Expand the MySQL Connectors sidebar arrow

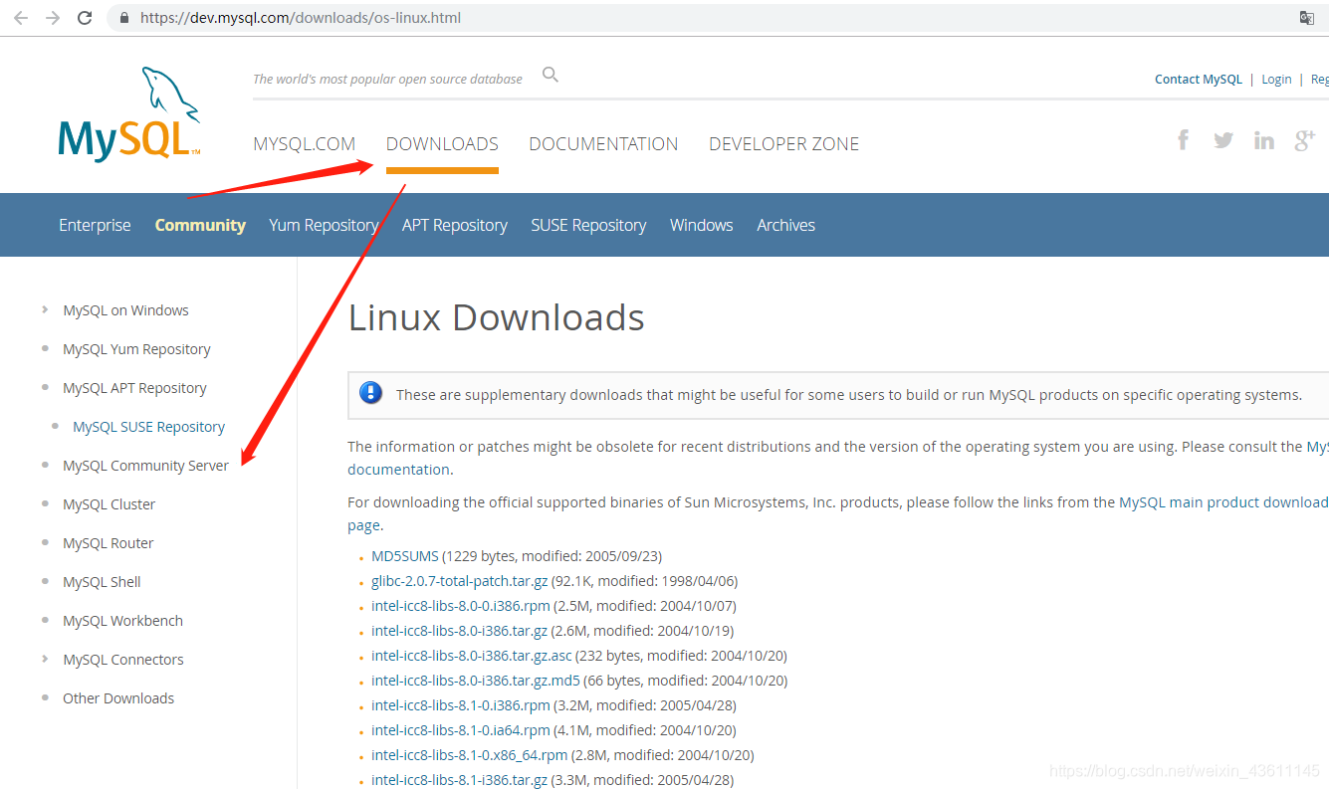(x=45, y=659)
